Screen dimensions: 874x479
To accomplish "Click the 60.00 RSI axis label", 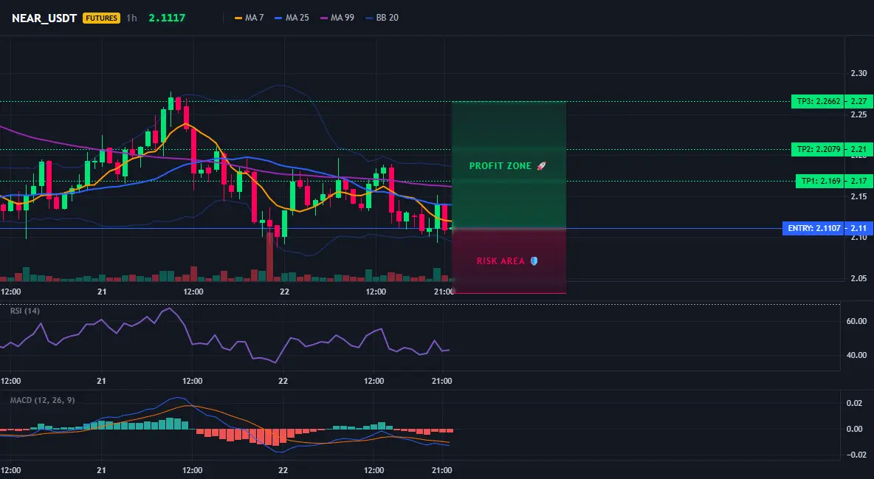I will (x=856, y=321).
